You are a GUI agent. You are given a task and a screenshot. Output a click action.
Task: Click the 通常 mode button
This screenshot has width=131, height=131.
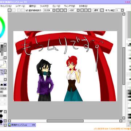point(96,10)
